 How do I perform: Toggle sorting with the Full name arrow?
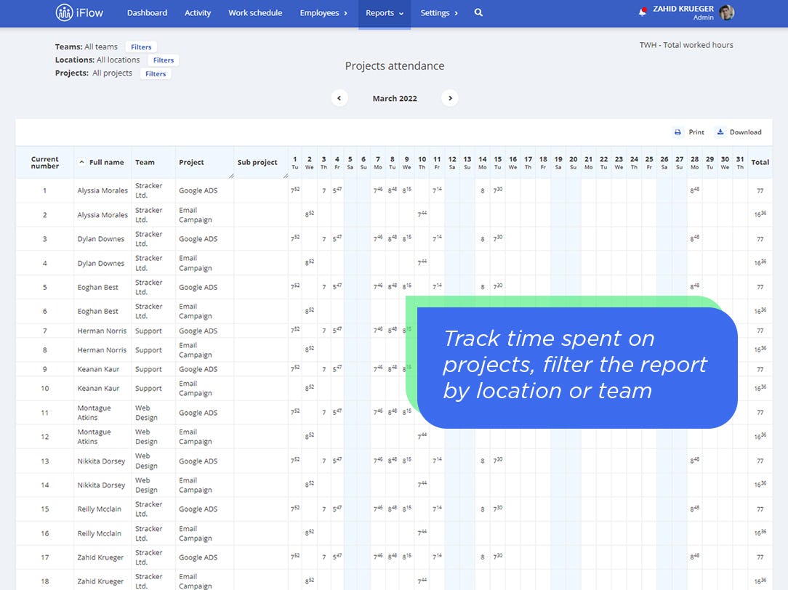tap(80, 162)
